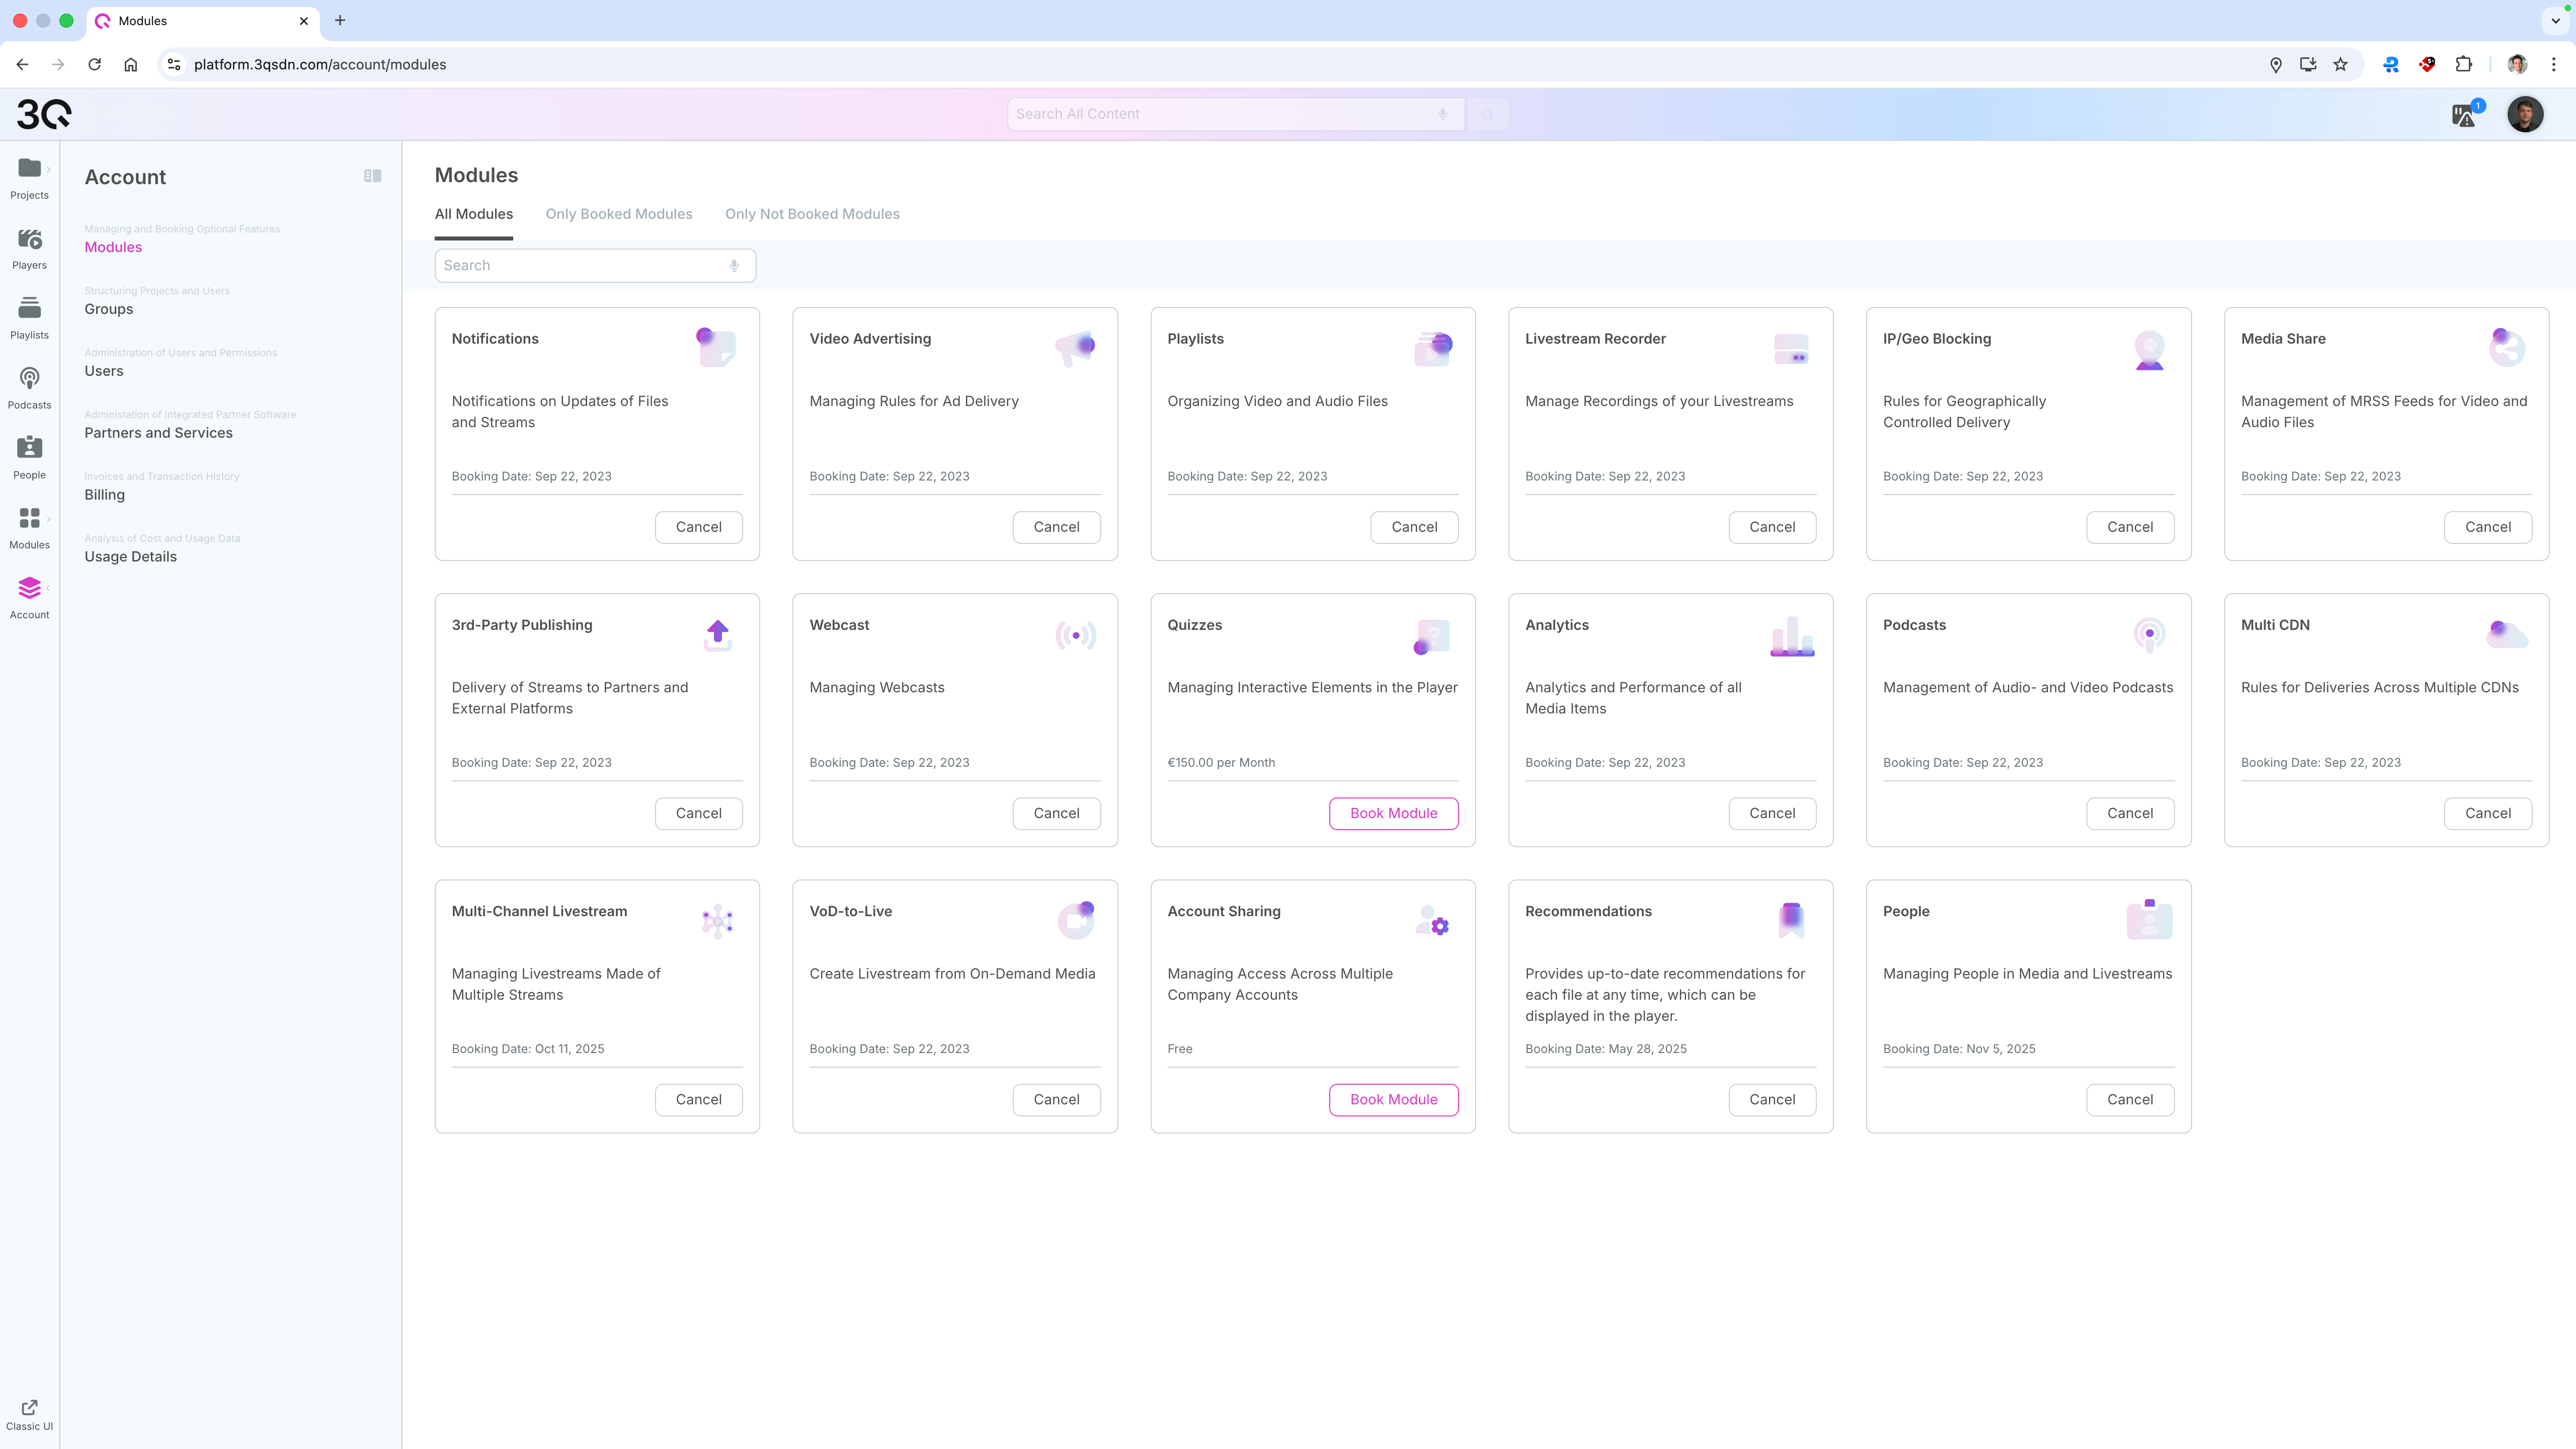
Task: Switch to the Only Not Booked Modules tab
Action: pyautogui.click(x=812, y=214)
